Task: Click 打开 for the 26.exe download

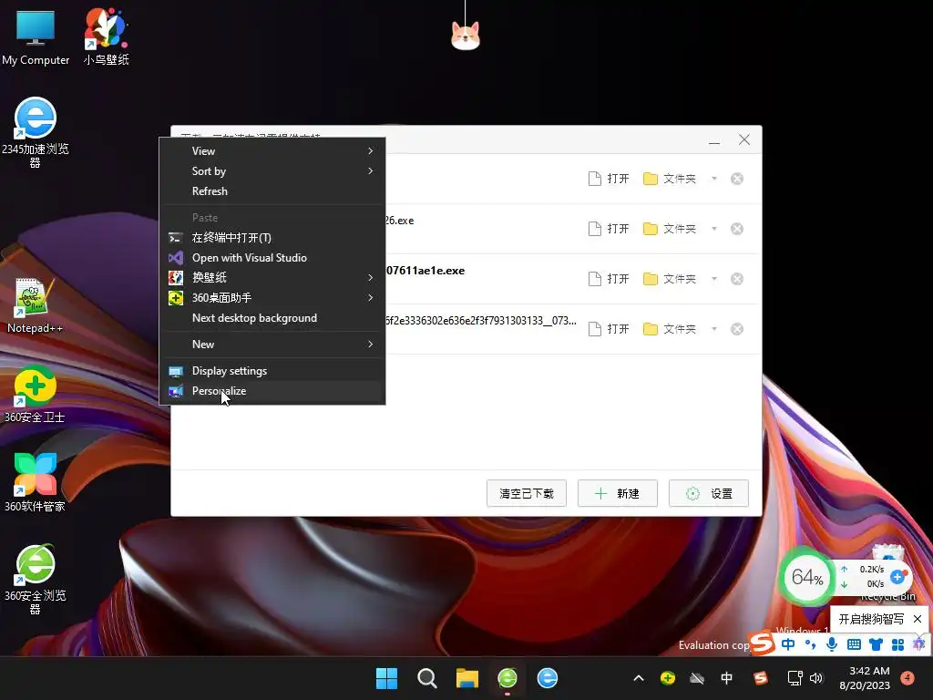Action: pos(609,229)
